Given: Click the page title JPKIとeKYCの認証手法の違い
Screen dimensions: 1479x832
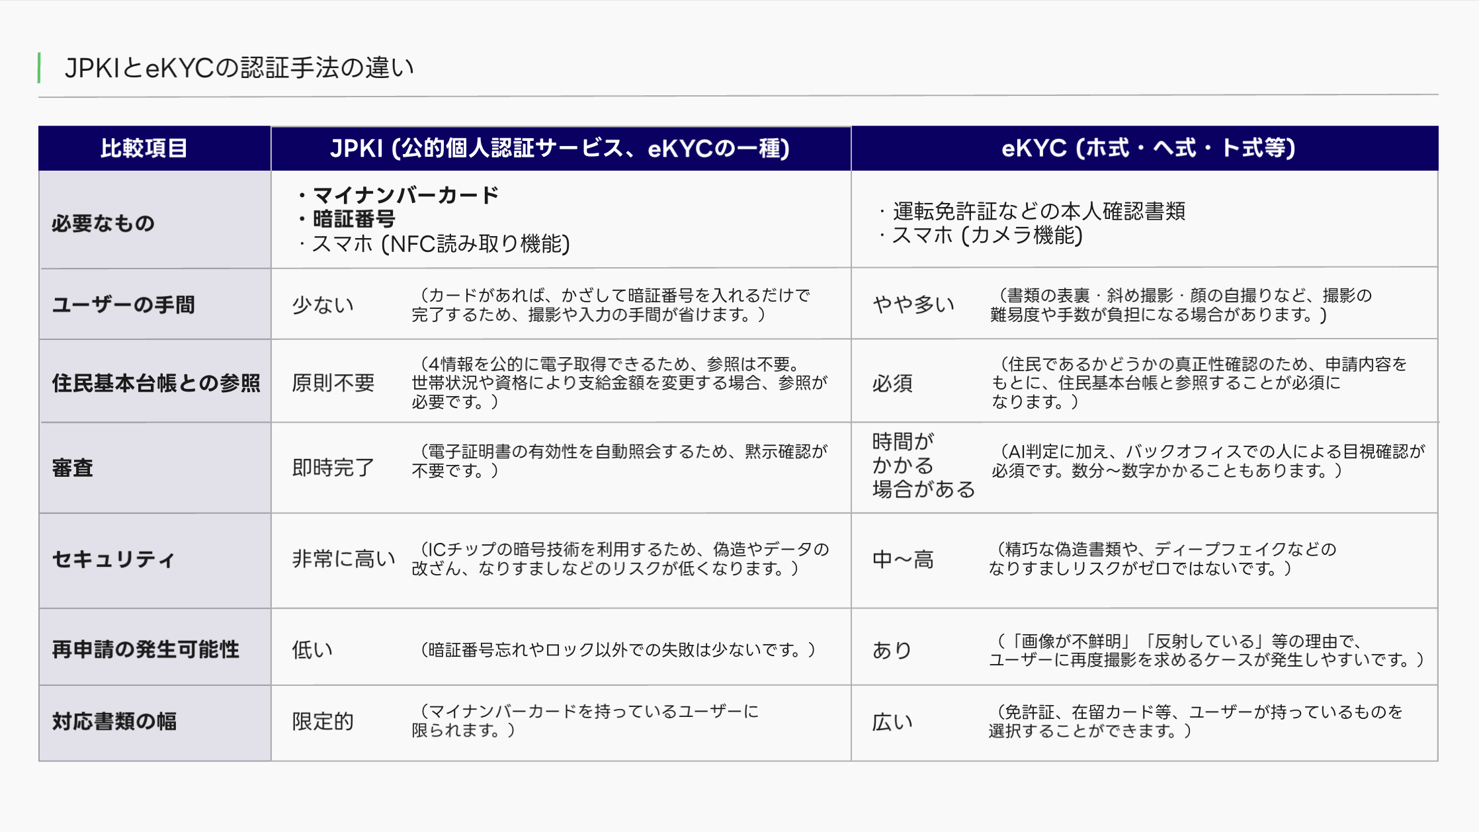Looking at the screenshot, I should pyautogui.click(x=238, y=66).
